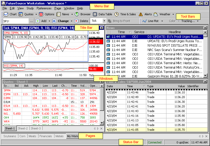This screenshot has width=210, height=146.
Task: Click the red Delete X icon
Action: click(76, 21)
